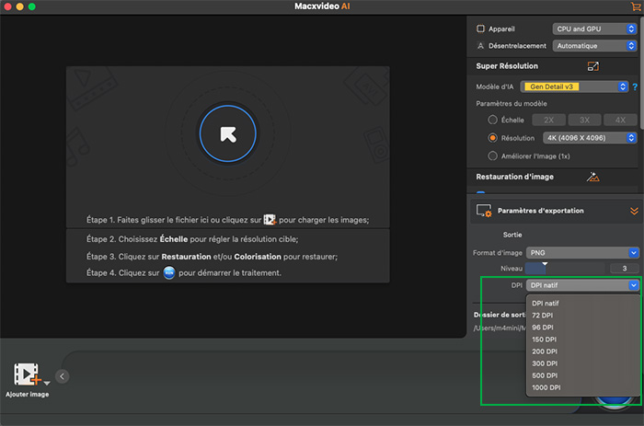This screenshot has width=644, height=426.
Task: Open the model help question mark
Action: 635,86
